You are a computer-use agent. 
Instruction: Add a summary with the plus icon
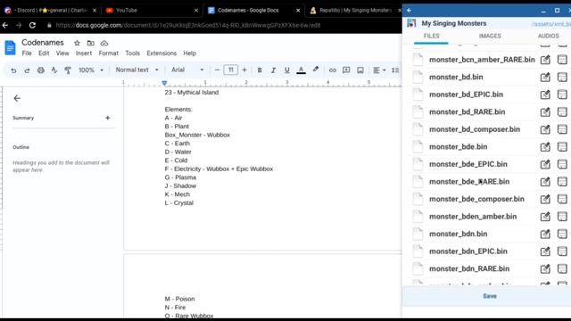click(x=107, y=118)
